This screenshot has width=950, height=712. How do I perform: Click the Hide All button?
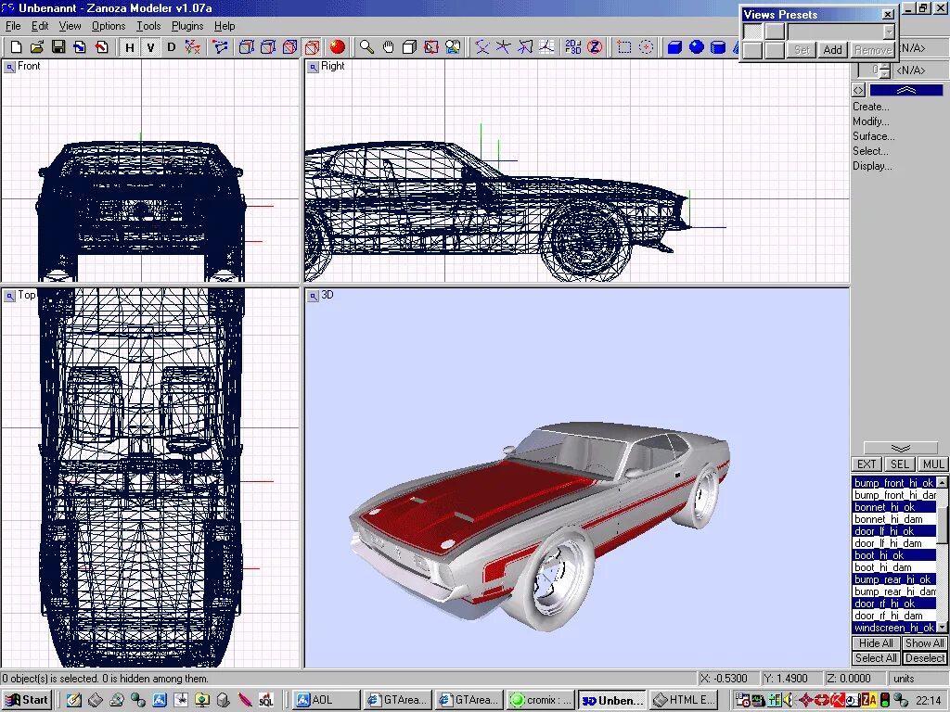tap(876, 643)
